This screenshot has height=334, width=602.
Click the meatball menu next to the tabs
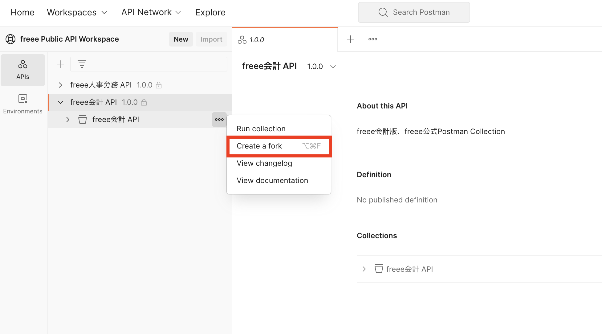[x=372, y=39]
